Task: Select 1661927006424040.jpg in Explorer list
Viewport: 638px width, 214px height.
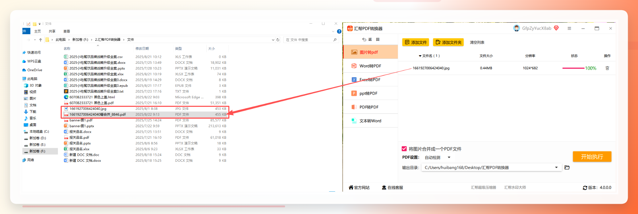Action: (x=88, y=109)
